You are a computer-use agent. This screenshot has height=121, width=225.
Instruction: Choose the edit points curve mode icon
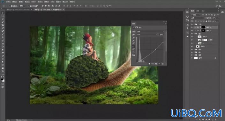coord(134,47)
